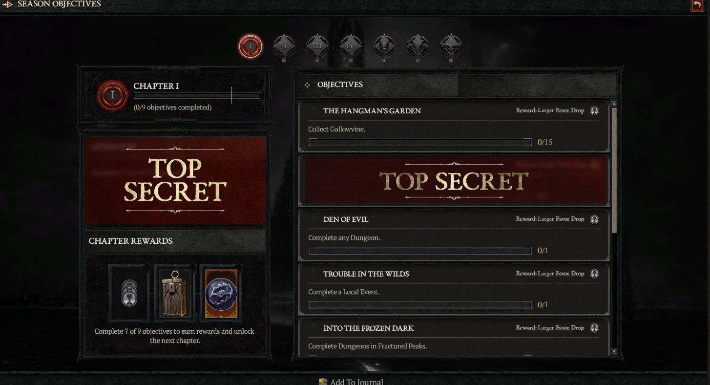Image resolution: width=710 pixels, height=385 pixels.
Task: Click the objectives list scroll up arrow
Action: (614, 104)
